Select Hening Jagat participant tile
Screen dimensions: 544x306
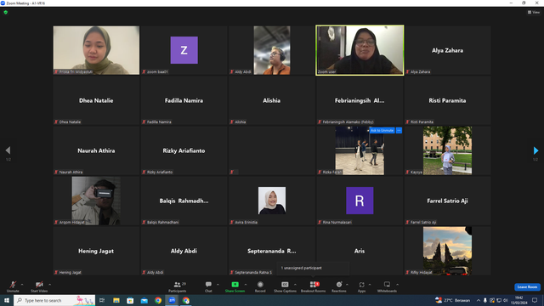tap(96, 251)
